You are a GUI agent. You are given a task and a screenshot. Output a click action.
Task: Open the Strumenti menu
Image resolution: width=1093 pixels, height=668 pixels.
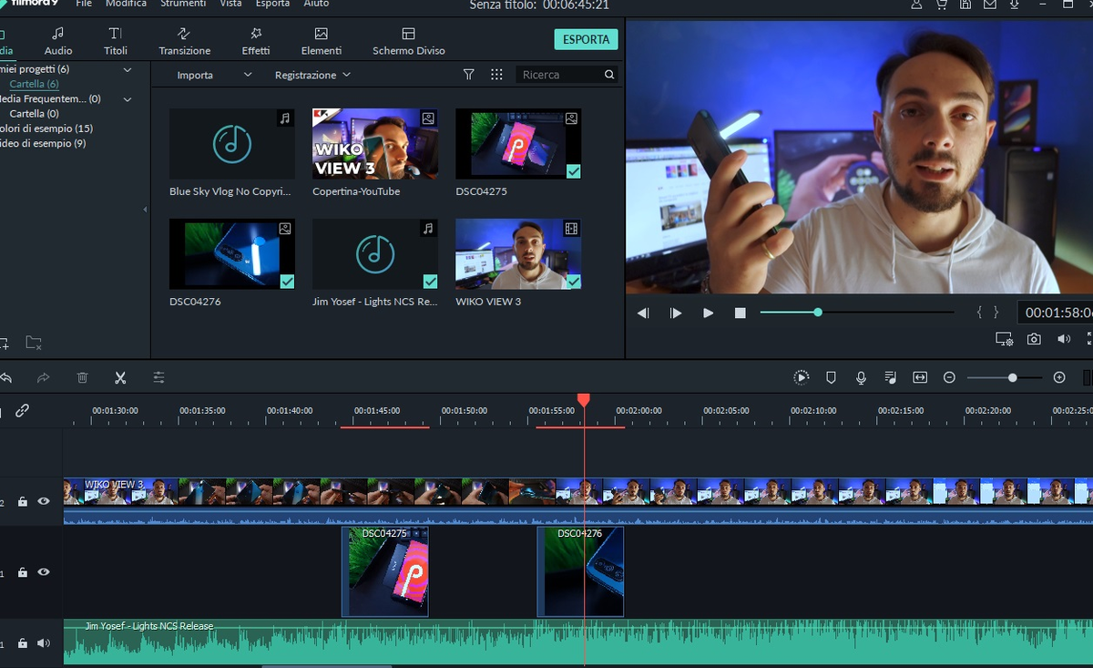(183, 4)
